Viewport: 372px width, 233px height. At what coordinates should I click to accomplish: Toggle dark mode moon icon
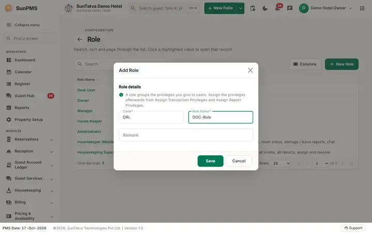265,8
